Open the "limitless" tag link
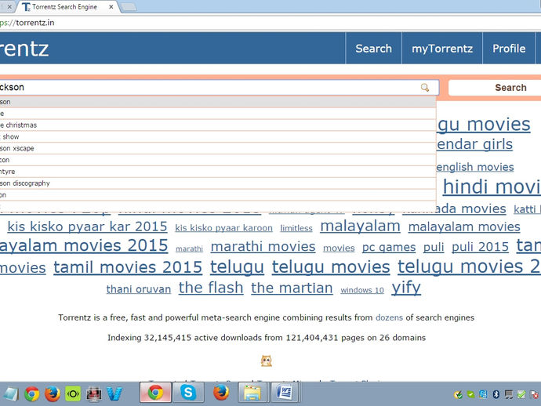 296,228
